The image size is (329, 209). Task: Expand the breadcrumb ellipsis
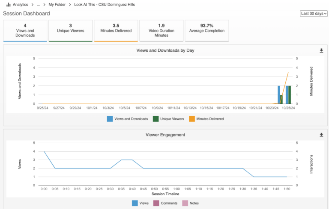point(39,4)
